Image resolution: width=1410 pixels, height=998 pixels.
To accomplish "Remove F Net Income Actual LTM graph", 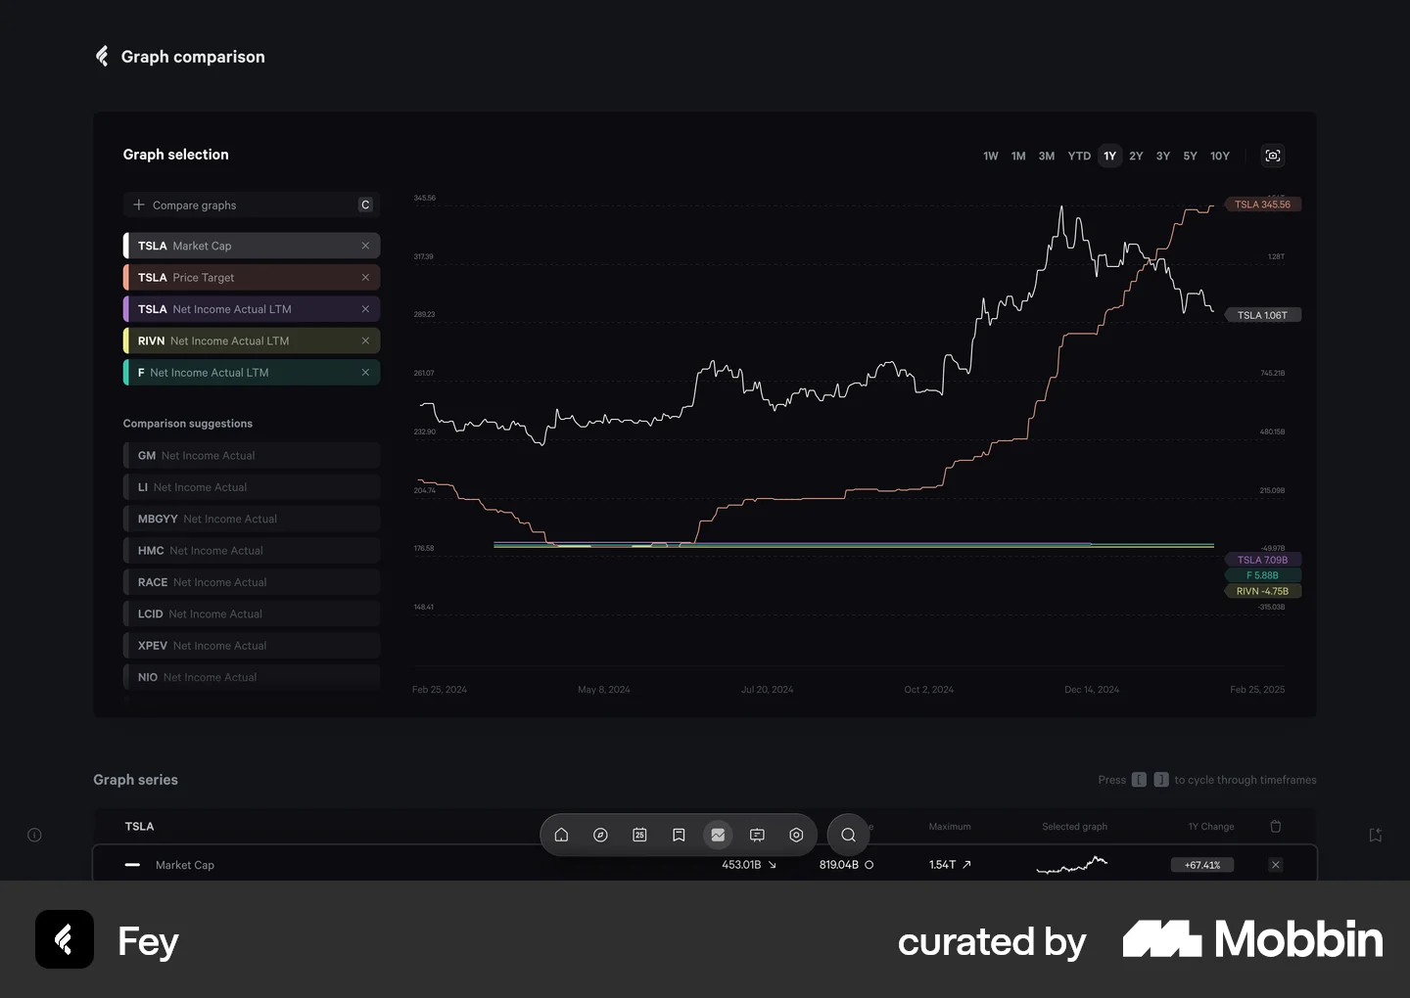I will click(365, 373).
